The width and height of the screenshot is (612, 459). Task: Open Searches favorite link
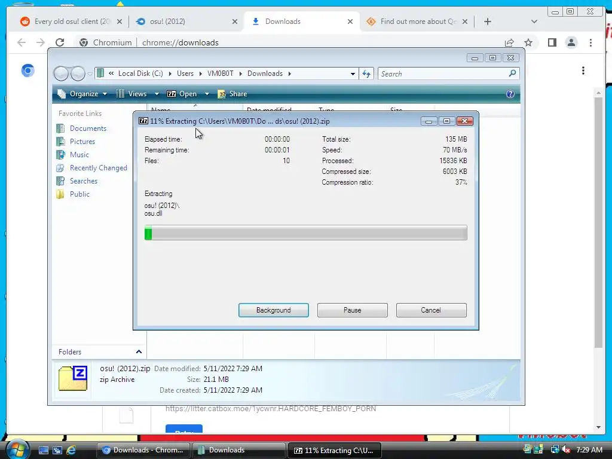84,181
